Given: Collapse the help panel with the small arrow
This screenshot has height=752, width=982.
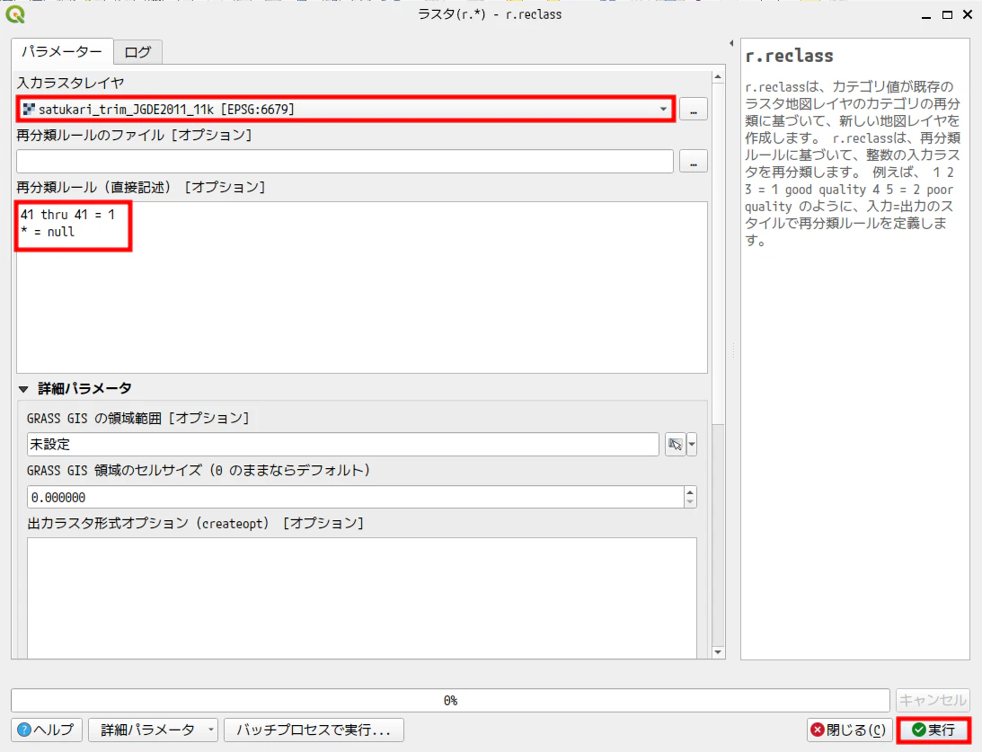Looking at the screenshot, I should [731, 43].
